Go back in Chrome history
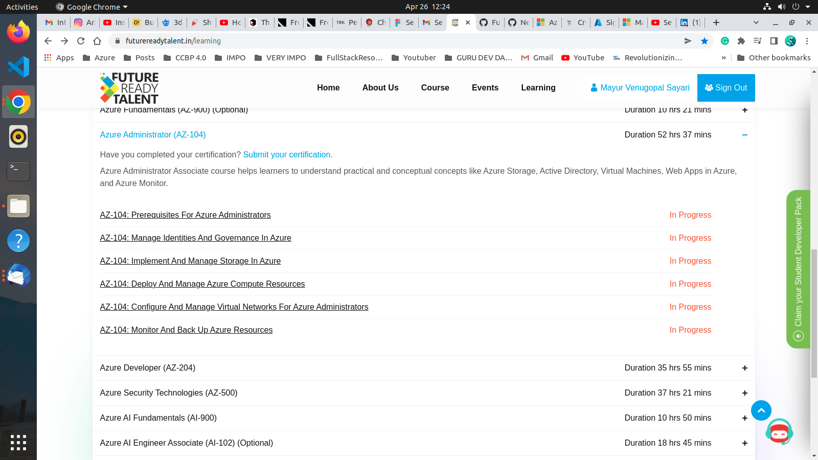Screen dimensions: 818x460 pyautogui.click(x=48, y=41)
